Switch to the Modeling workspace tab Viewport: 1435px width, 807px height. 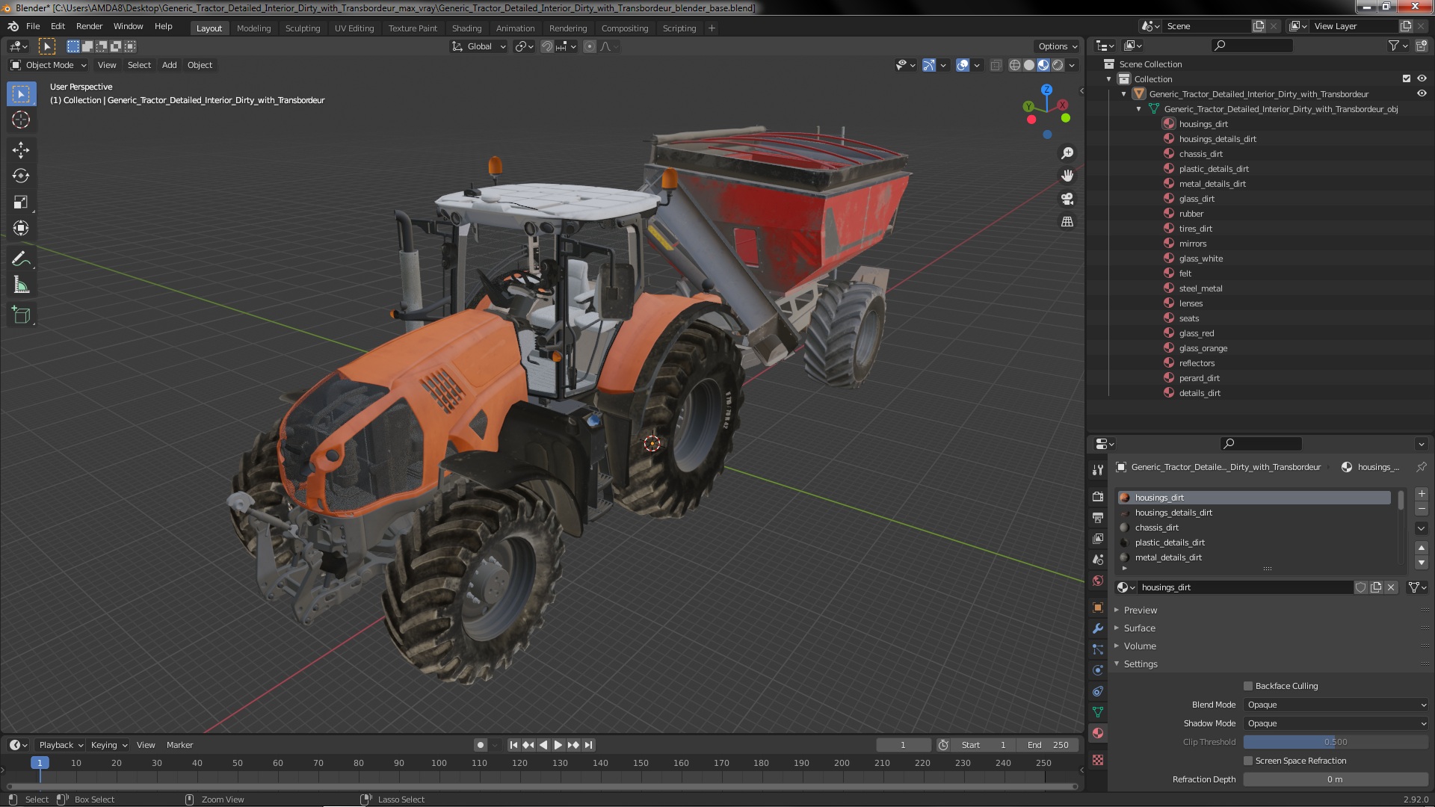(x=253, y=28)
